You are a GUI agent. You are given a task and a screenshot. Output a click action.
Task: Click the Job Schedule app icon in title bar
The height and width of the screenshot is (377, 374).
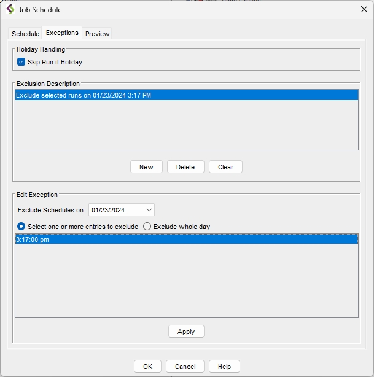click(10, 9)
